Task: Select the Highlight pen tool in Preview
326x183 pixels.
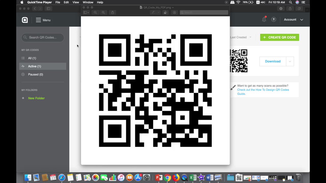Action: pyautogui.click(x=153, y=12)
